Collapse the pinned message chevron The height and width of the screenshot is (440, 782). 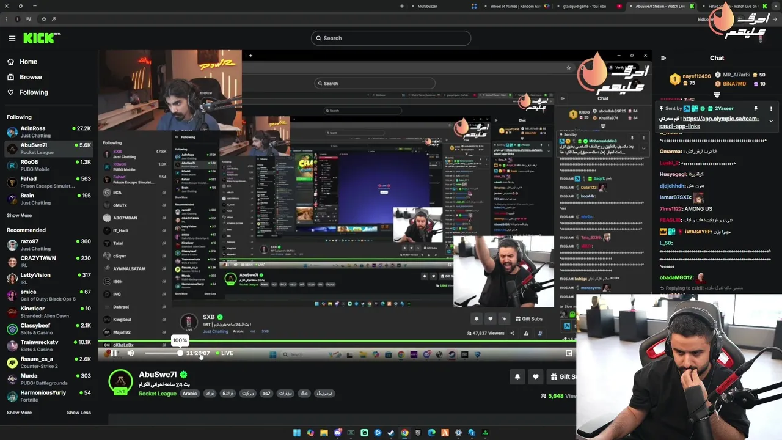pyautogui.click(x=771, y=121)
